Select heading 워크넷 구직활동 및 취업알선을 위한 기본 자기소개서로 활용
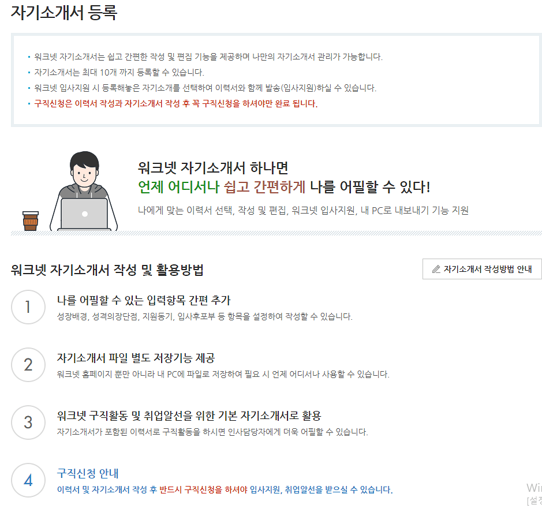Screen dimensions: 542x516 point(189,416)
